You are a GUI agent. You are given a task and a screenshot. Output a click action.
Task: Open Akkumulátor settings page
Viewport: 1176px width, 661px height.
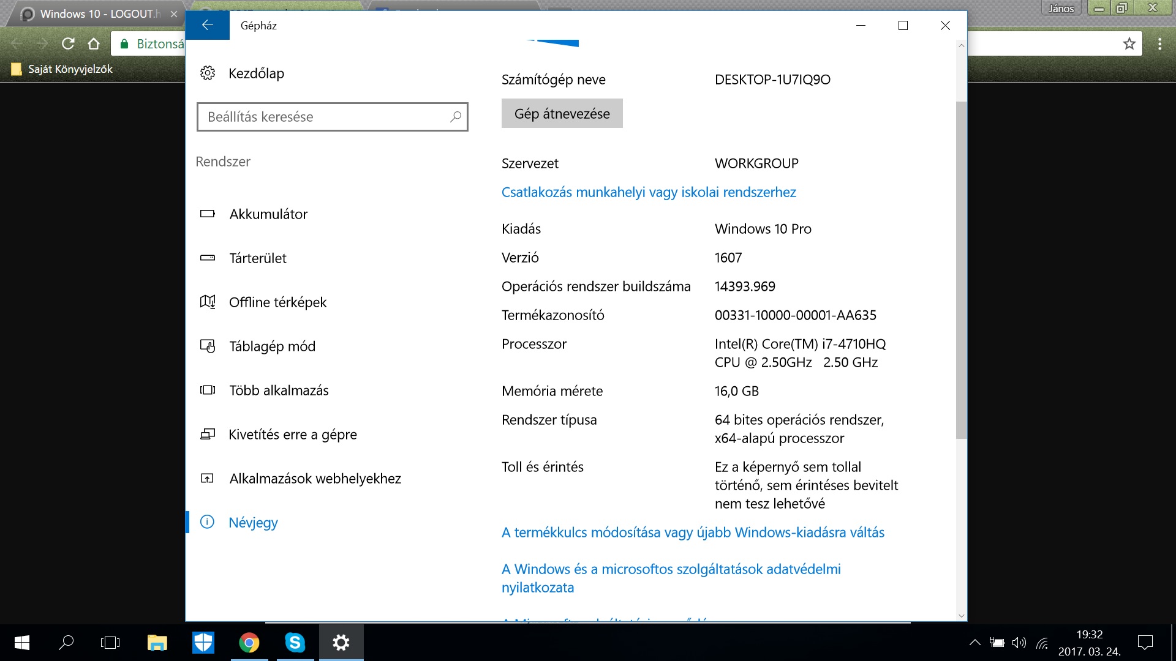[x=268, y=214]
